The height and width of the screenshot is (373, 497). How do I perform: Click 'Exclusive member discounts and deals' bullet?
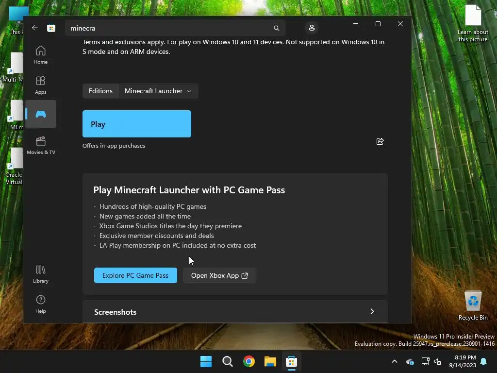click(x=157, y=236)
